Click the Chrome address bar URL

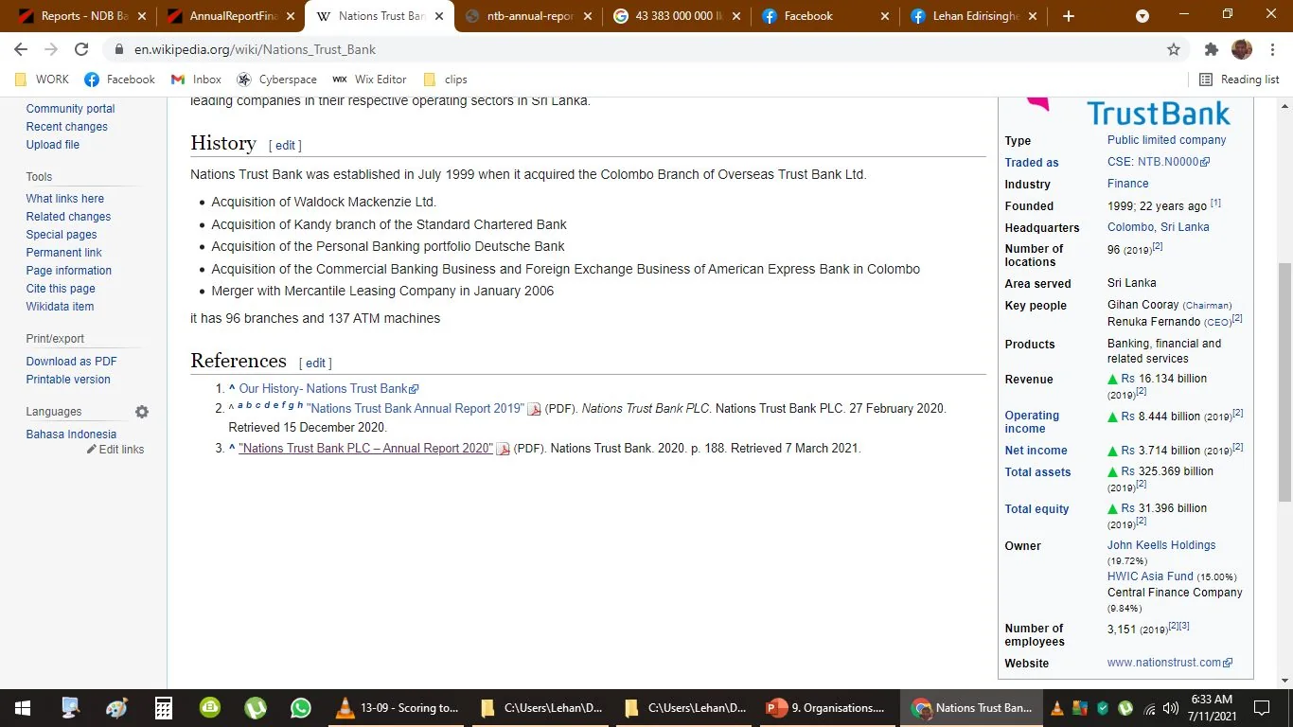(255, 49)
